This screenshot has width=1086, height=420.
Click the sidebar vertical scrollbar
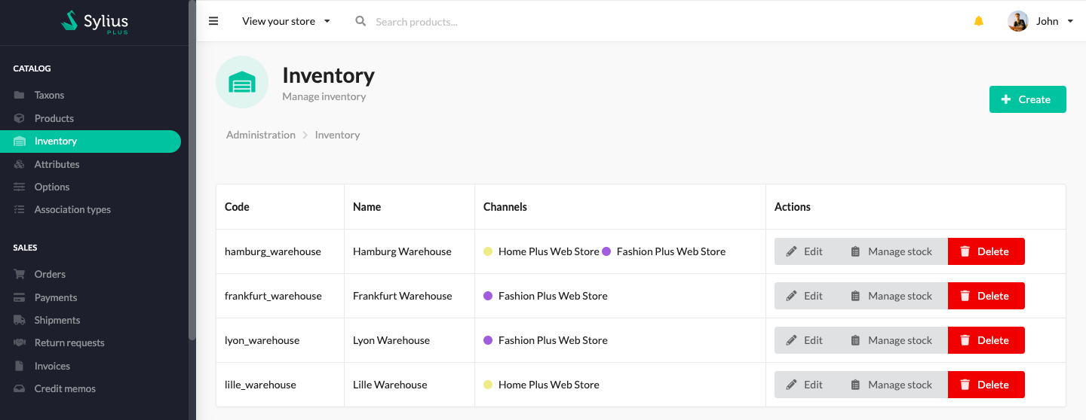point(192,169)
